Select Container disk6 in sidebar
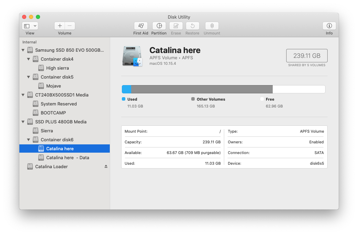This screenshot has width=358, height=235. tap(65, 140)
